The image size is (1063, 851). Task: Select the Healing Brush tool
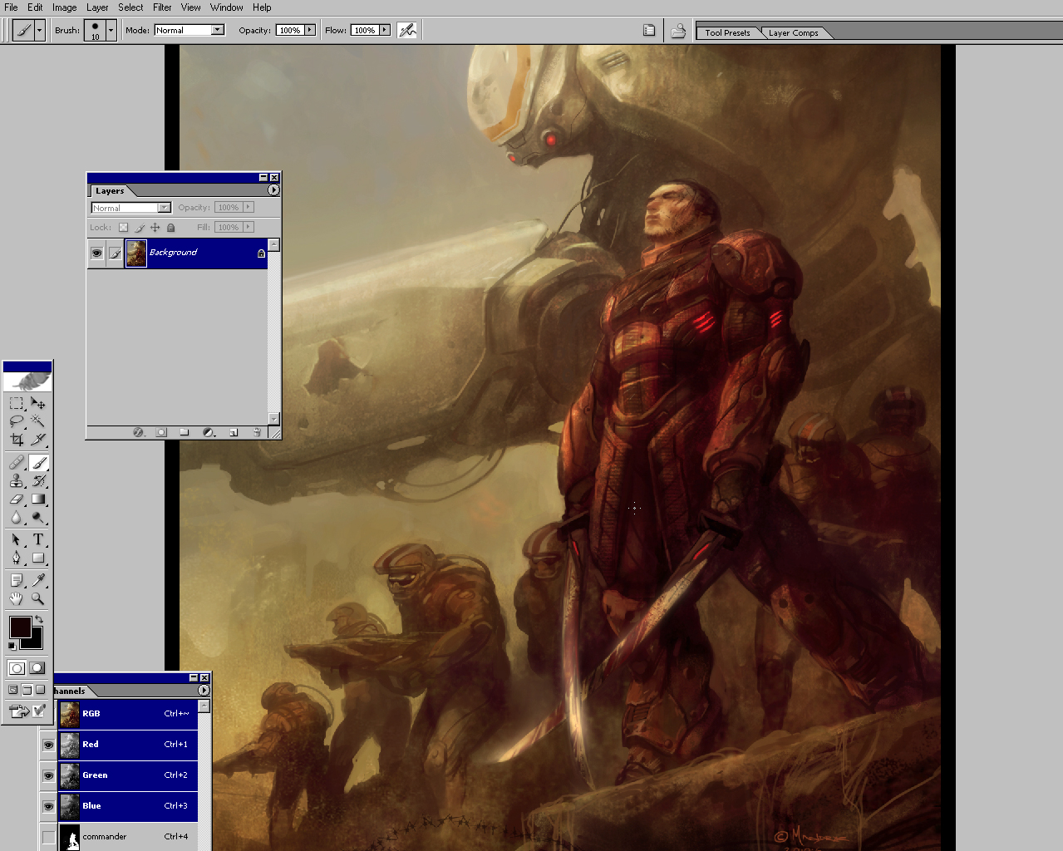[17, 463]
